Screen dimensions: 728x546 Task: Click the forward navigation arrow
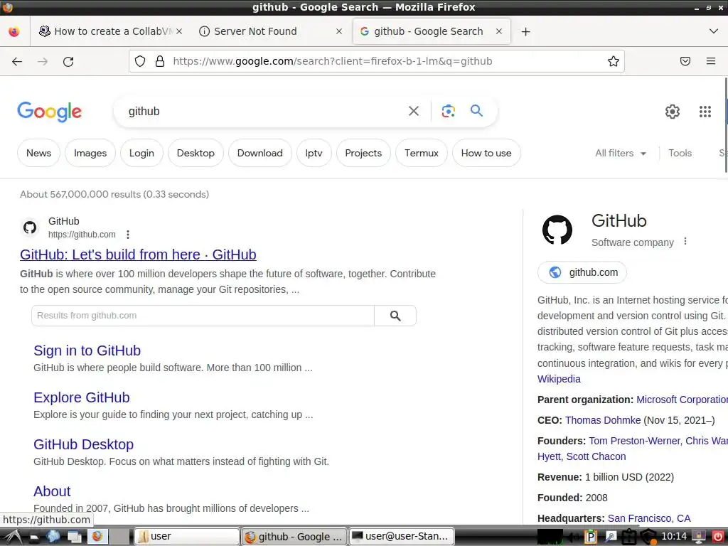tap(43, 61)
